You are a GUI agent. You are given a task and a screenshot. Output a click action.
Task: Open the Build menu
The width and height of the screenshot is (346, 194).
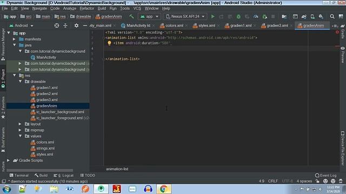tap(102, 9)
